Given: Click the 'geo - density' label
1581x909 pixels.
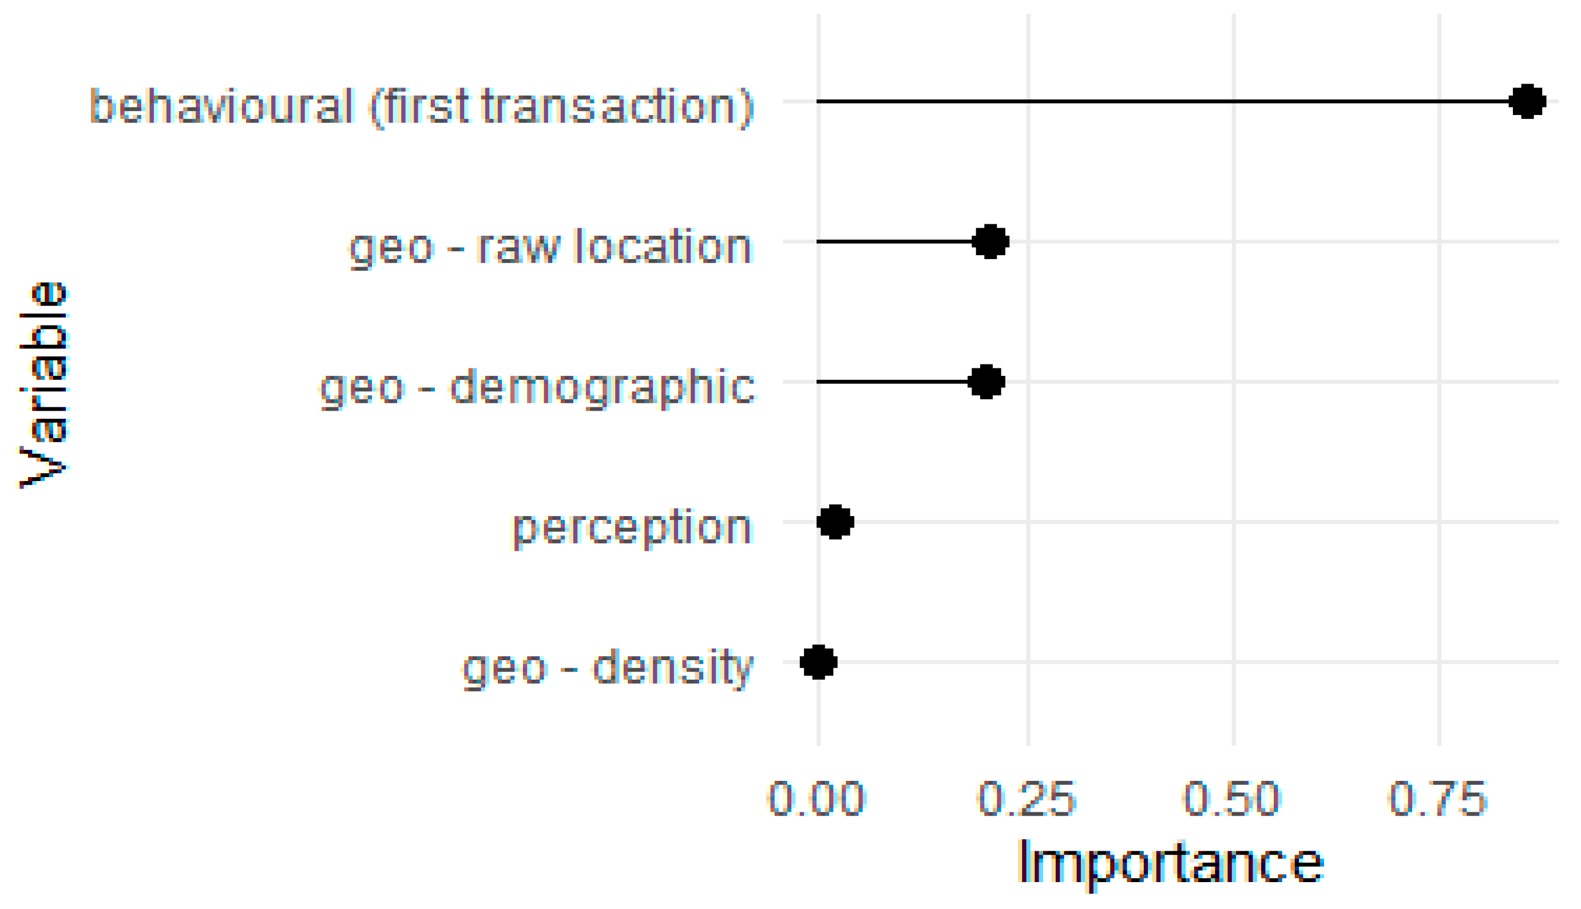Looking at the screenshot, I should pyautogui.click(x=608, y=668).
